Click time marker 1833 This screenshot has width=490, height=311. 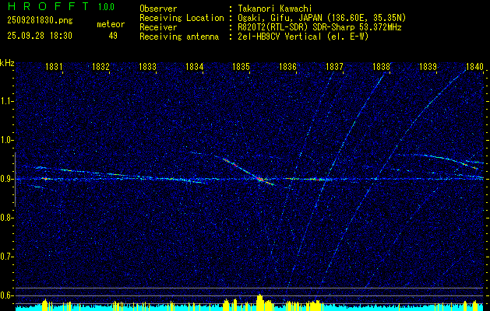(147, 67)
